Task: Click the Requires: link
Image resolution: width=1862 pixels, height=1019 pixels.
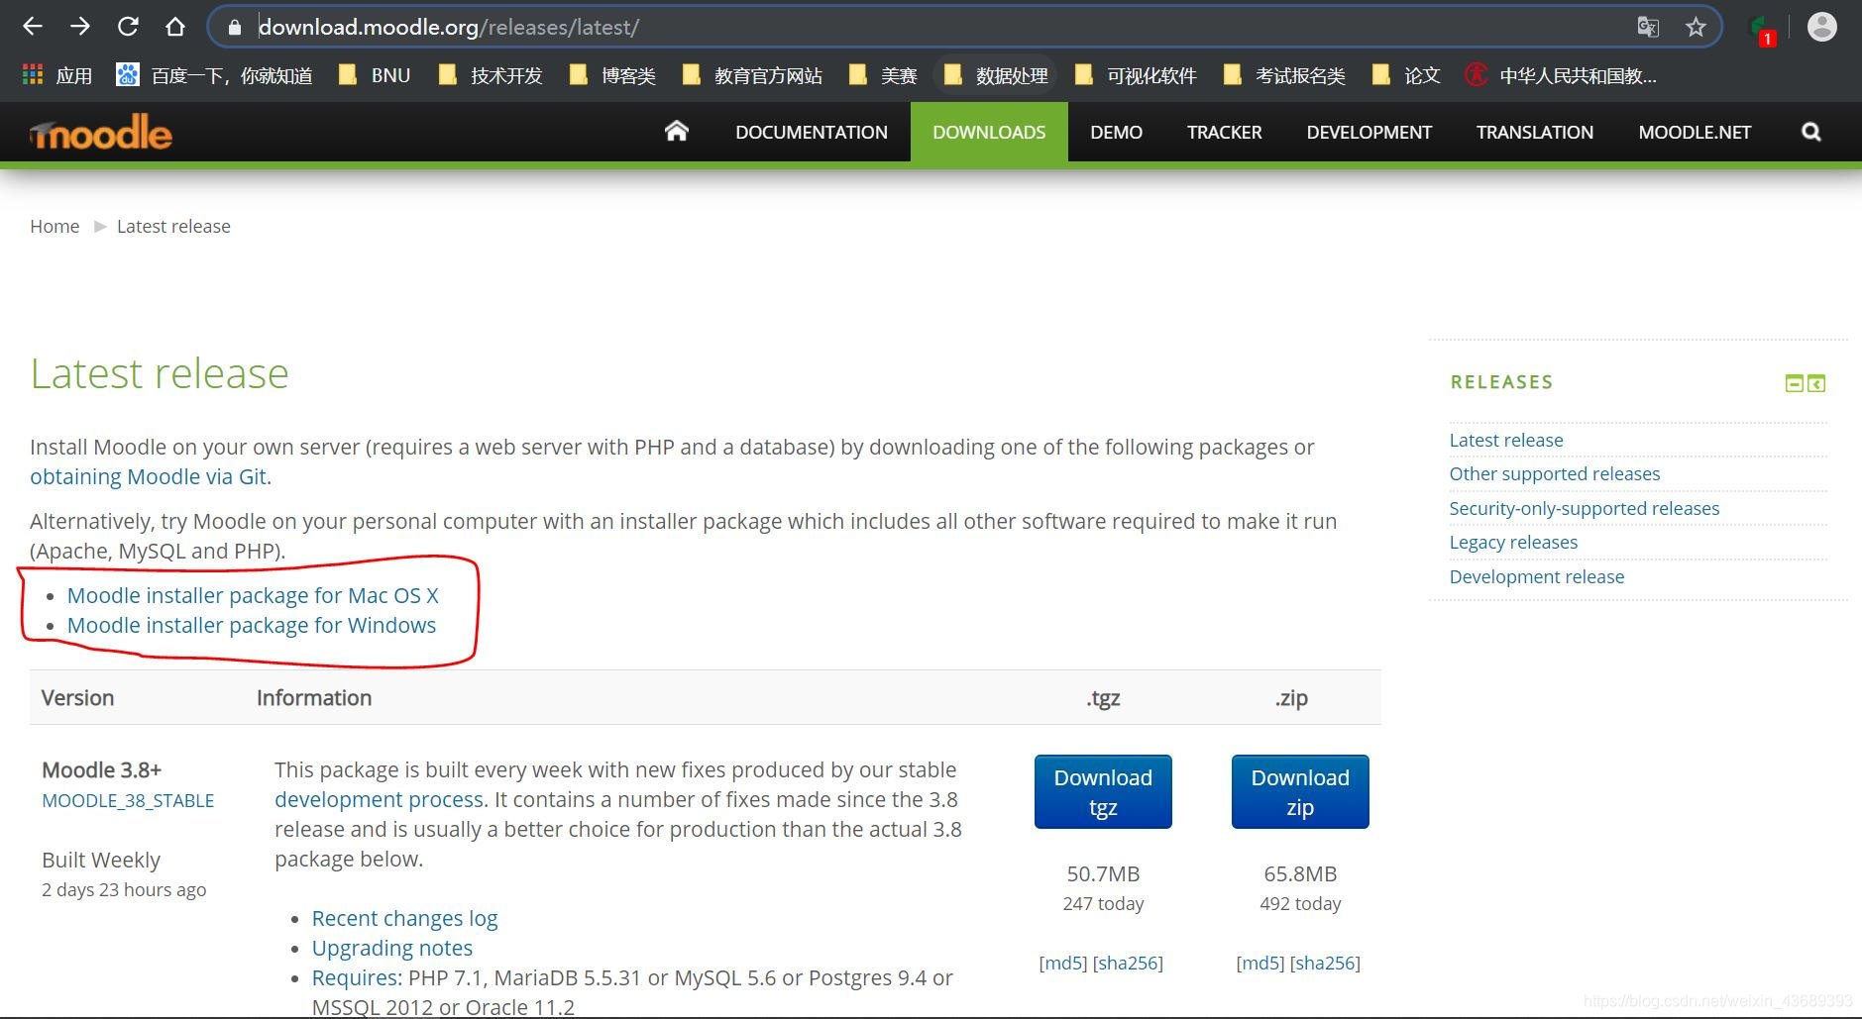Action: pos(357,977)
